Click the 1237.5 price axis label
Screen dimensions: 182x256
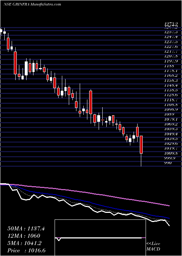click(x=171, y=42)
